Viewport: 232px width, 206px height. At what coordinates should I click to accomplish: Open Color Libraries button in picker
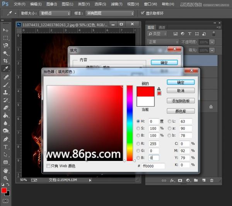180,111
